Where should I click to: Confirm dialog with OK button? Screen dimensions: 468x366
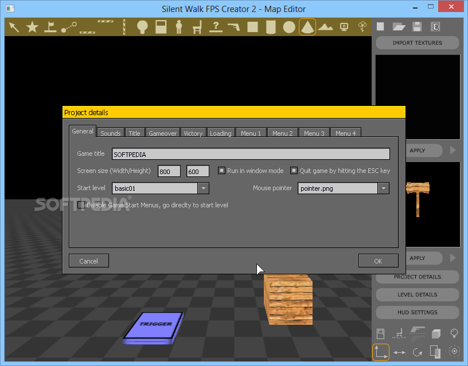pos(378,261)
